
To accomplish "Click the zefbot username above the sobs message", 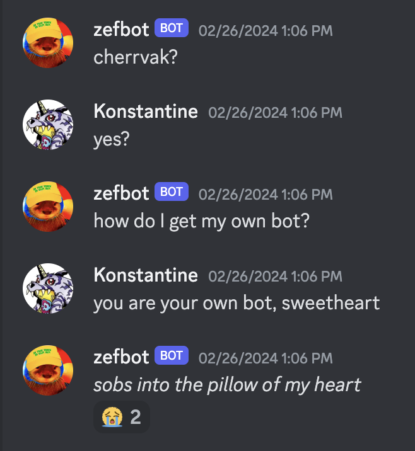I will point(121,357).
